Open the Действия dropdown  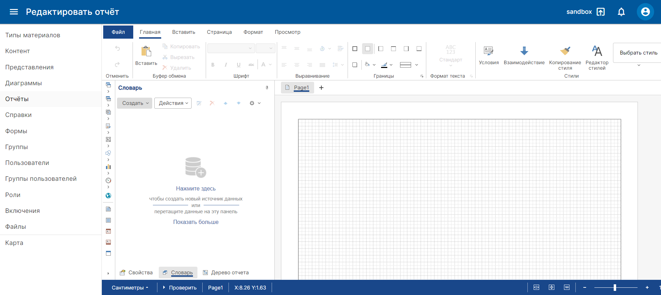[x=173, y=103]
